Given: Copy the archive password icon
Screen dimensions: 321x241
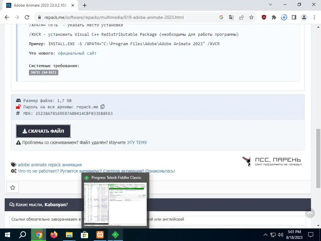Looking at the screenshot, I should (103, 107).
